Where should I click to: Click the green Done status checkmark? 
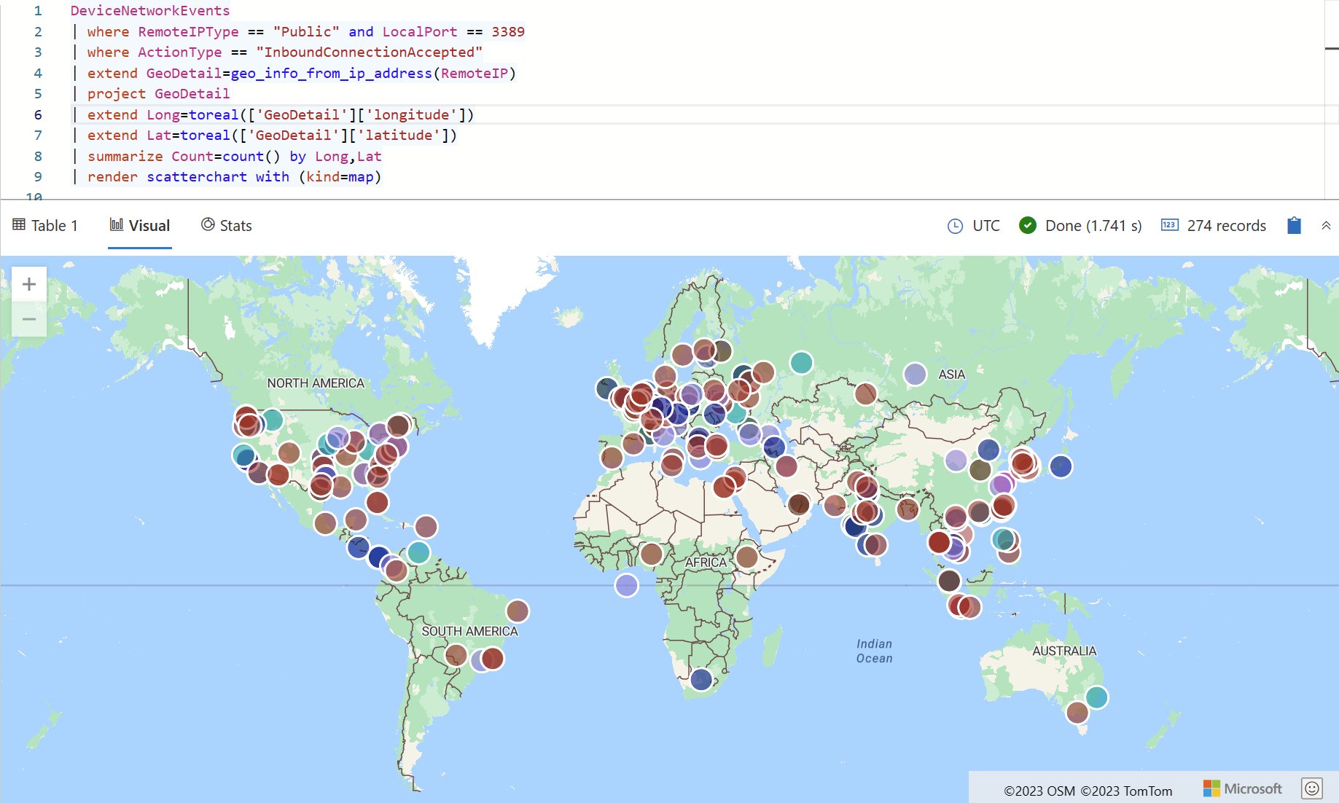pos(1026,226)
